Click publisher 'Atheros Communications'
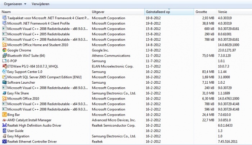Screen dimensions: 252x145 tap(111, 56)
